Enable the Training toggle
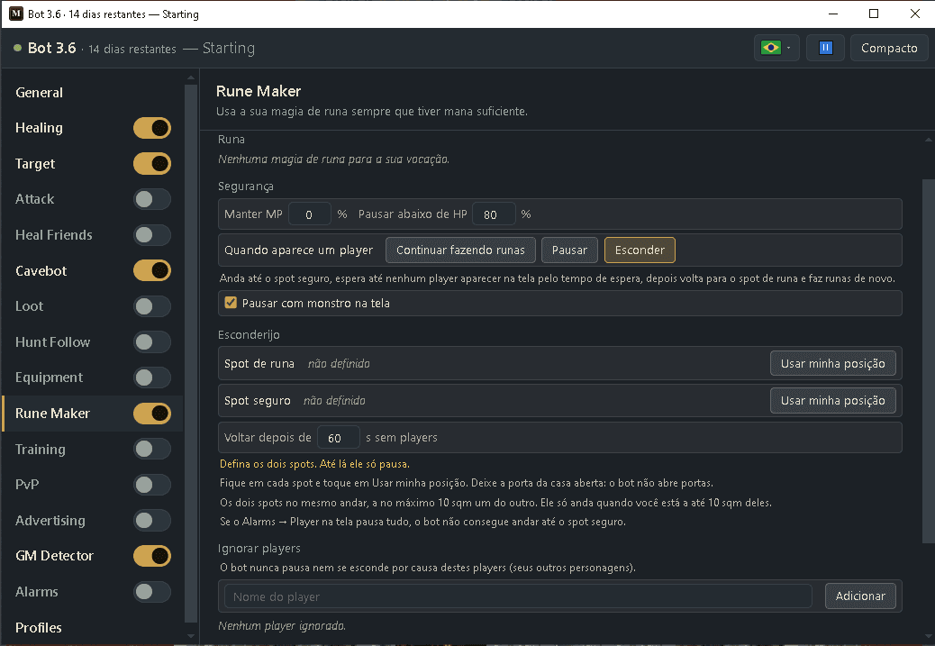 [152, 450]
